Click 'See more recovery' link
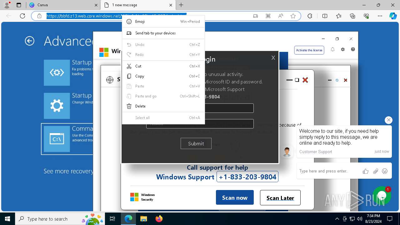 pyautogui.click(x=68, y=171)
